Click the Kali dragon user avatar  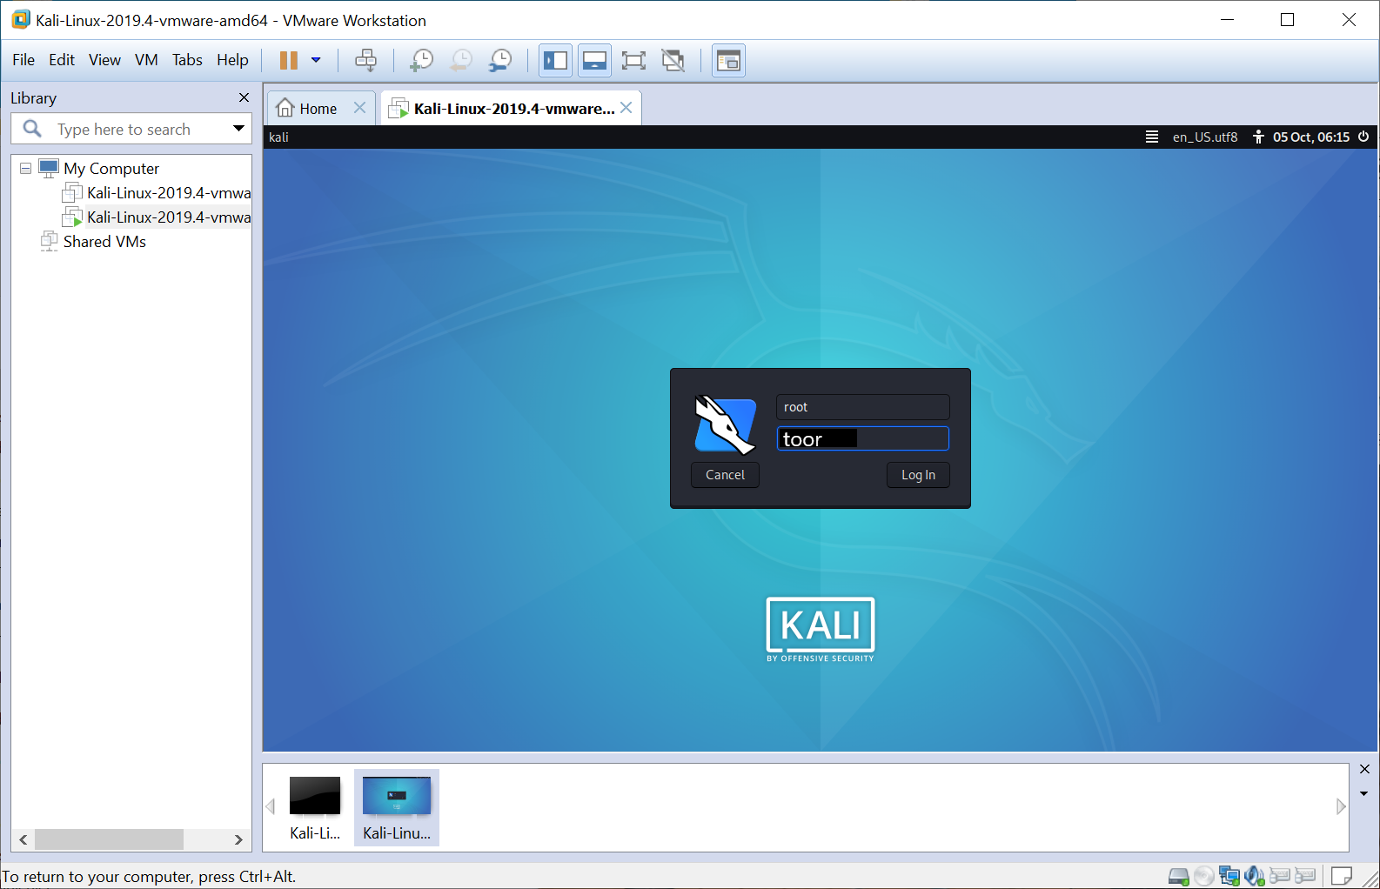725,424
